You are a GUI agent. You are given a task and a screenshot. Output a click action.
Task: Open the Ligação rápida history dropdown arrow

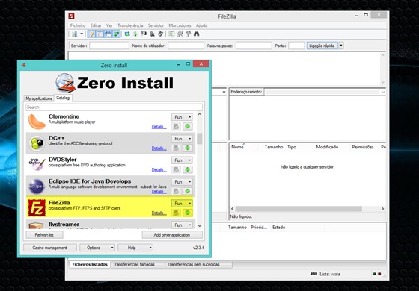tap(340, 46)
